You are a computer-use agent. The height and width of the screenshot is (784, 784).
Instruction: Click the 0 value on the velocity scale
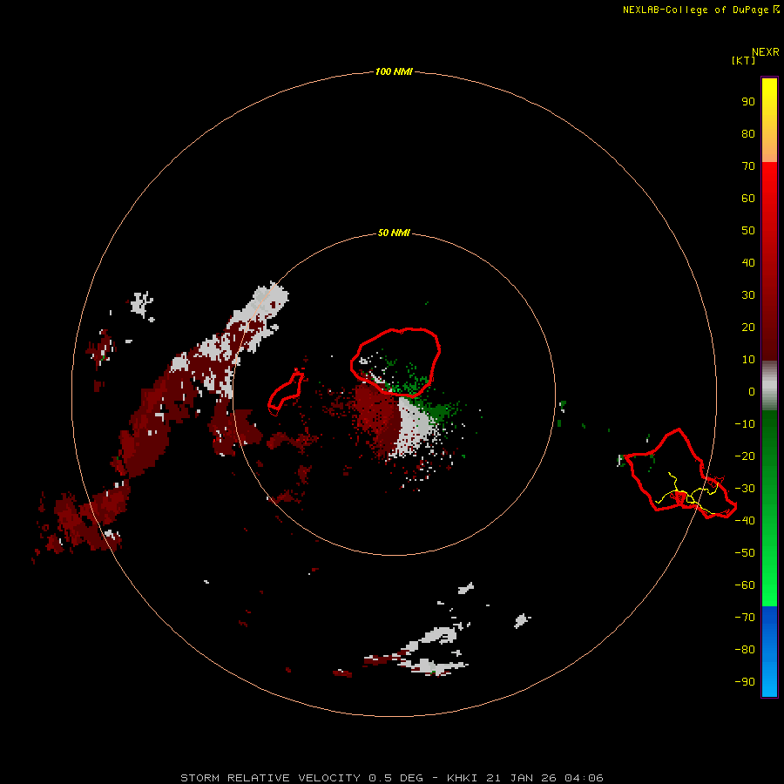pos(752,391)
